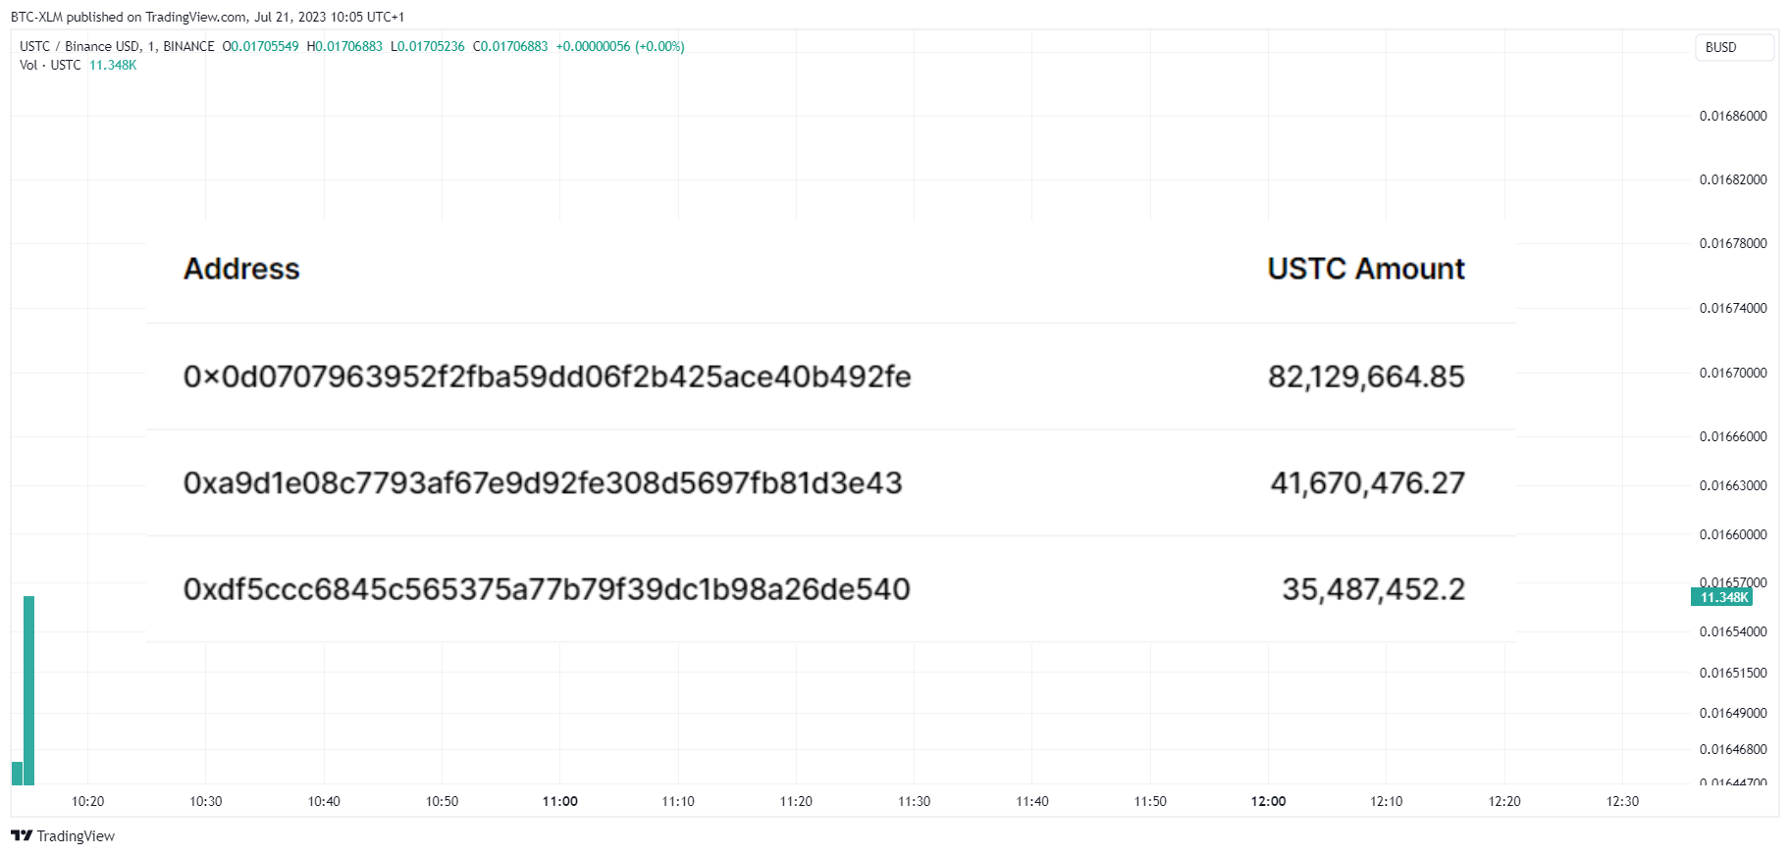Viewport: 1790px width, 855px height.
Task: Click the 0.01660000 price axis label
Action: (1733, 534)
